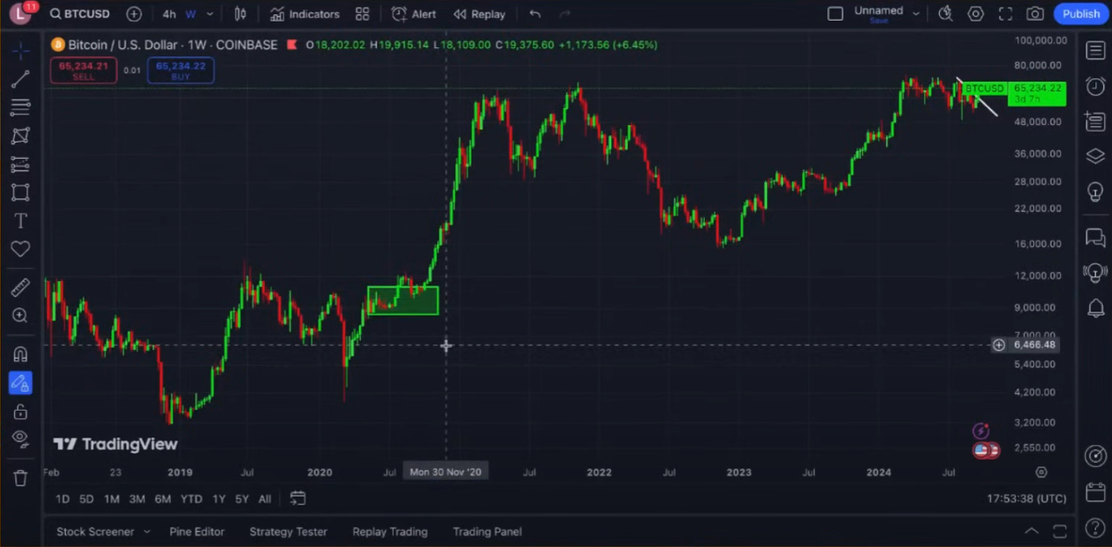This screenshot has height=547, width=1112.
Task: Select the 5Y date range
Action: [242, 499]
